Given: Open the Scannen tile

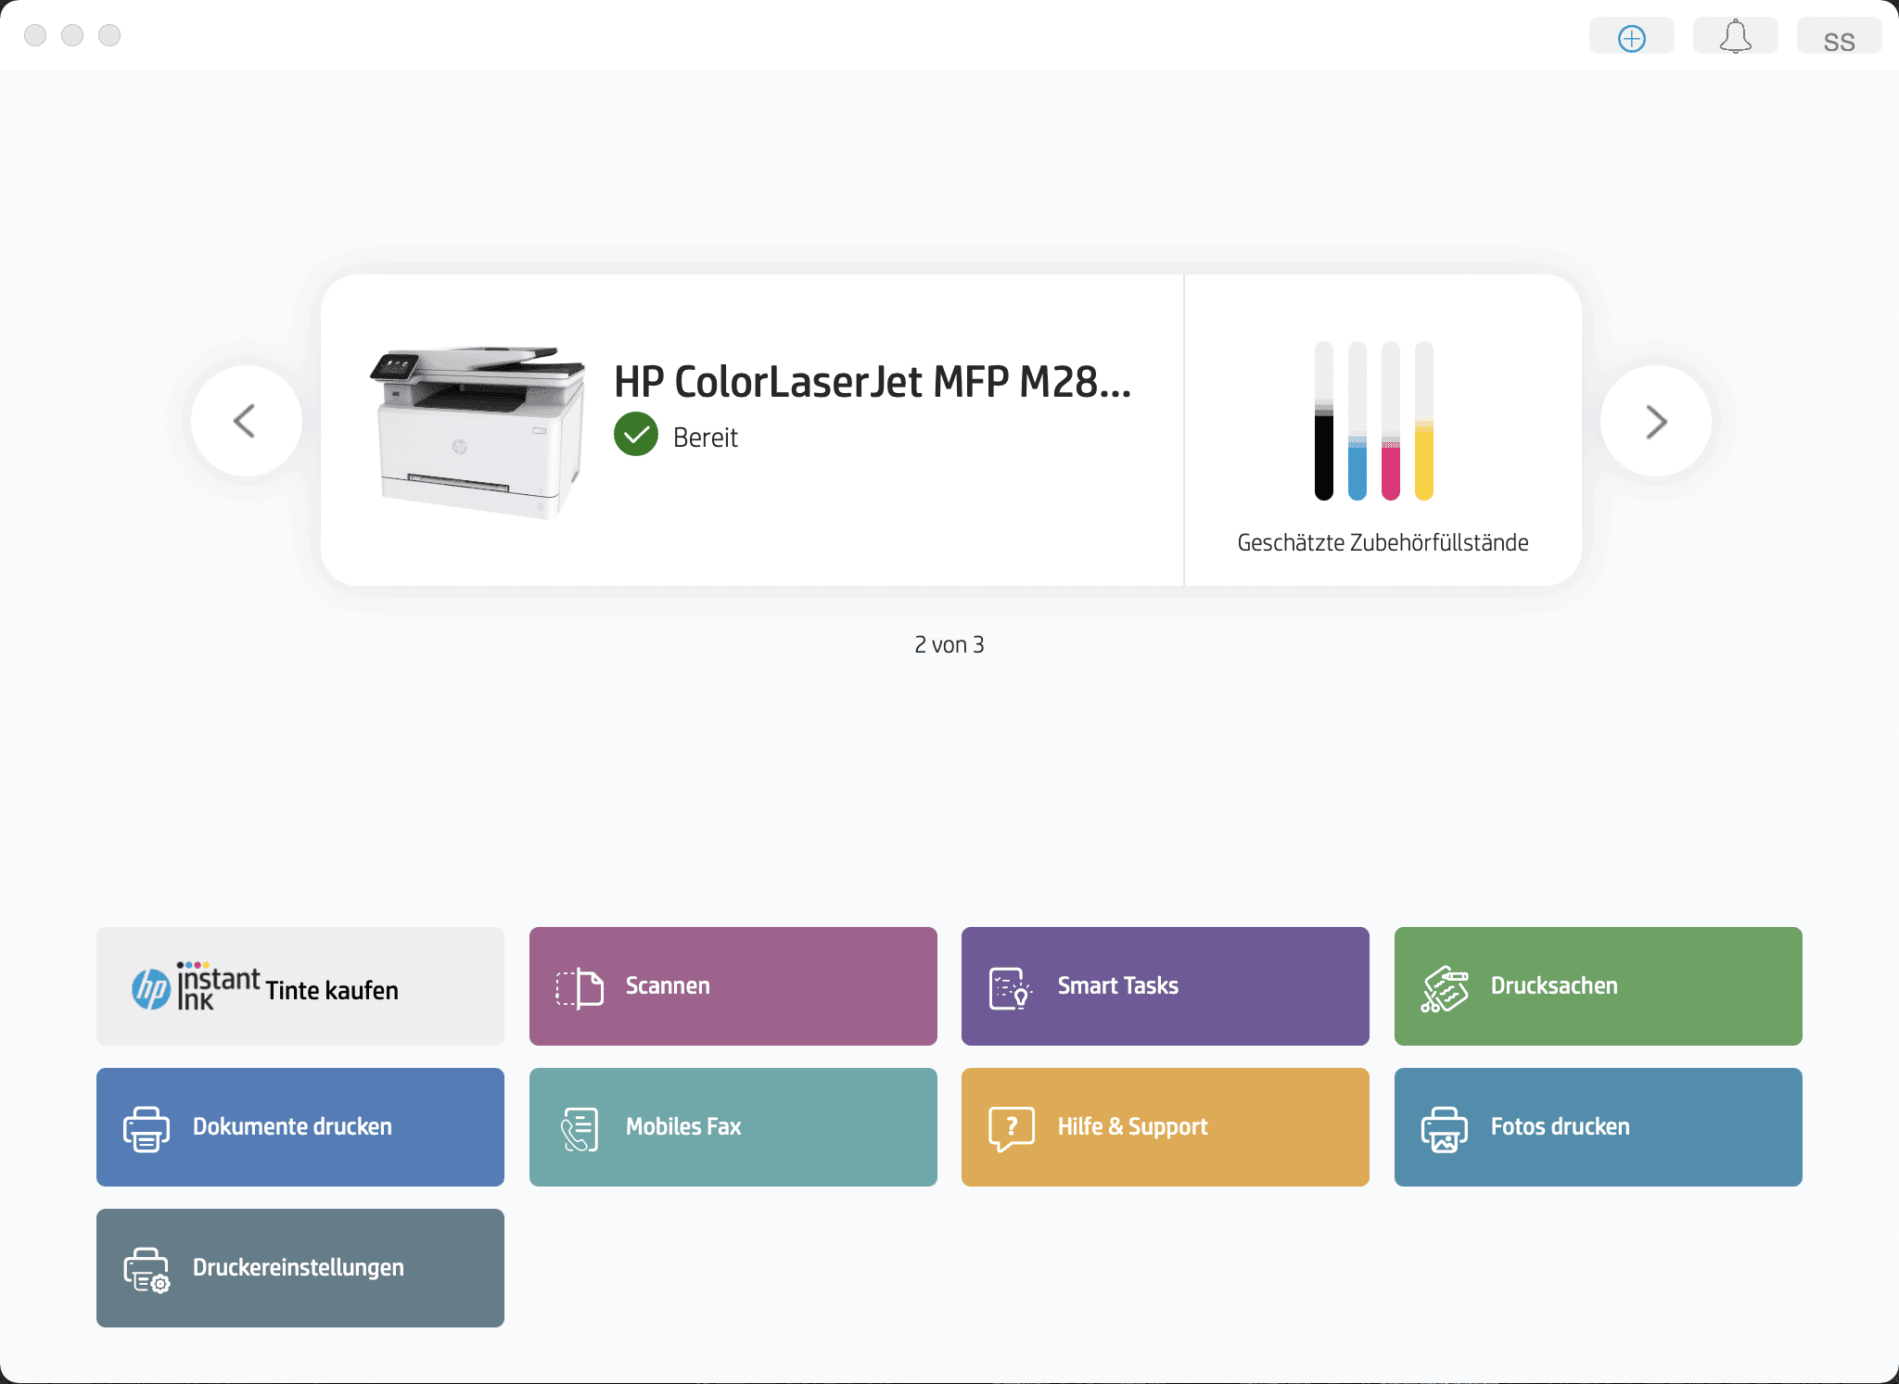Looking at the screenshot, I should [x=733, y=986].
